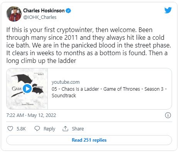
Task: Open the youtube.com link card domain
Action: click(x=66, y=82)
